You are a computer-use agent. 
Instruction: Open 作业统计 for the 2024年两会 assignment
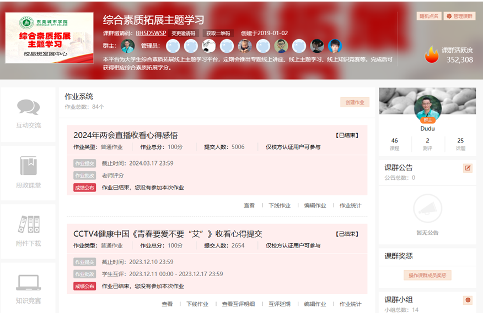350,206
